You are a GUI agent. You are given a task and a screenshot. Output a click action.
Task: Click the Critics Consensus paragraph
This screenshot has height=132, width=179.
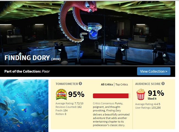pos(111,114)
